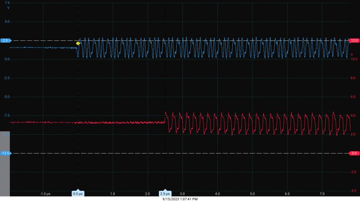Click the 6.0 time axis label
Viewport: 360px width, 202px height.
(287, 194)
